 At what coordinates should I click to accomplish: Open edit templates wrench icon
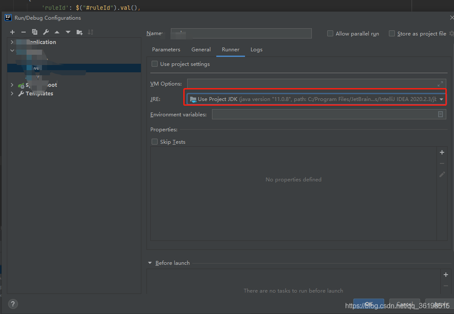pos(46,32)
